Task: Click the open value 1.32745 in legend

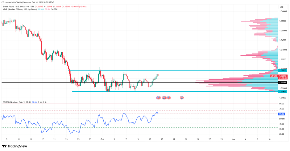Action: [40, 7]
